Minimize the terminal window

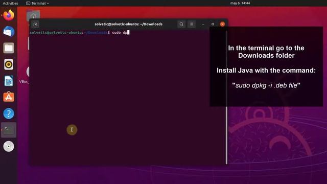pos(203,24)
